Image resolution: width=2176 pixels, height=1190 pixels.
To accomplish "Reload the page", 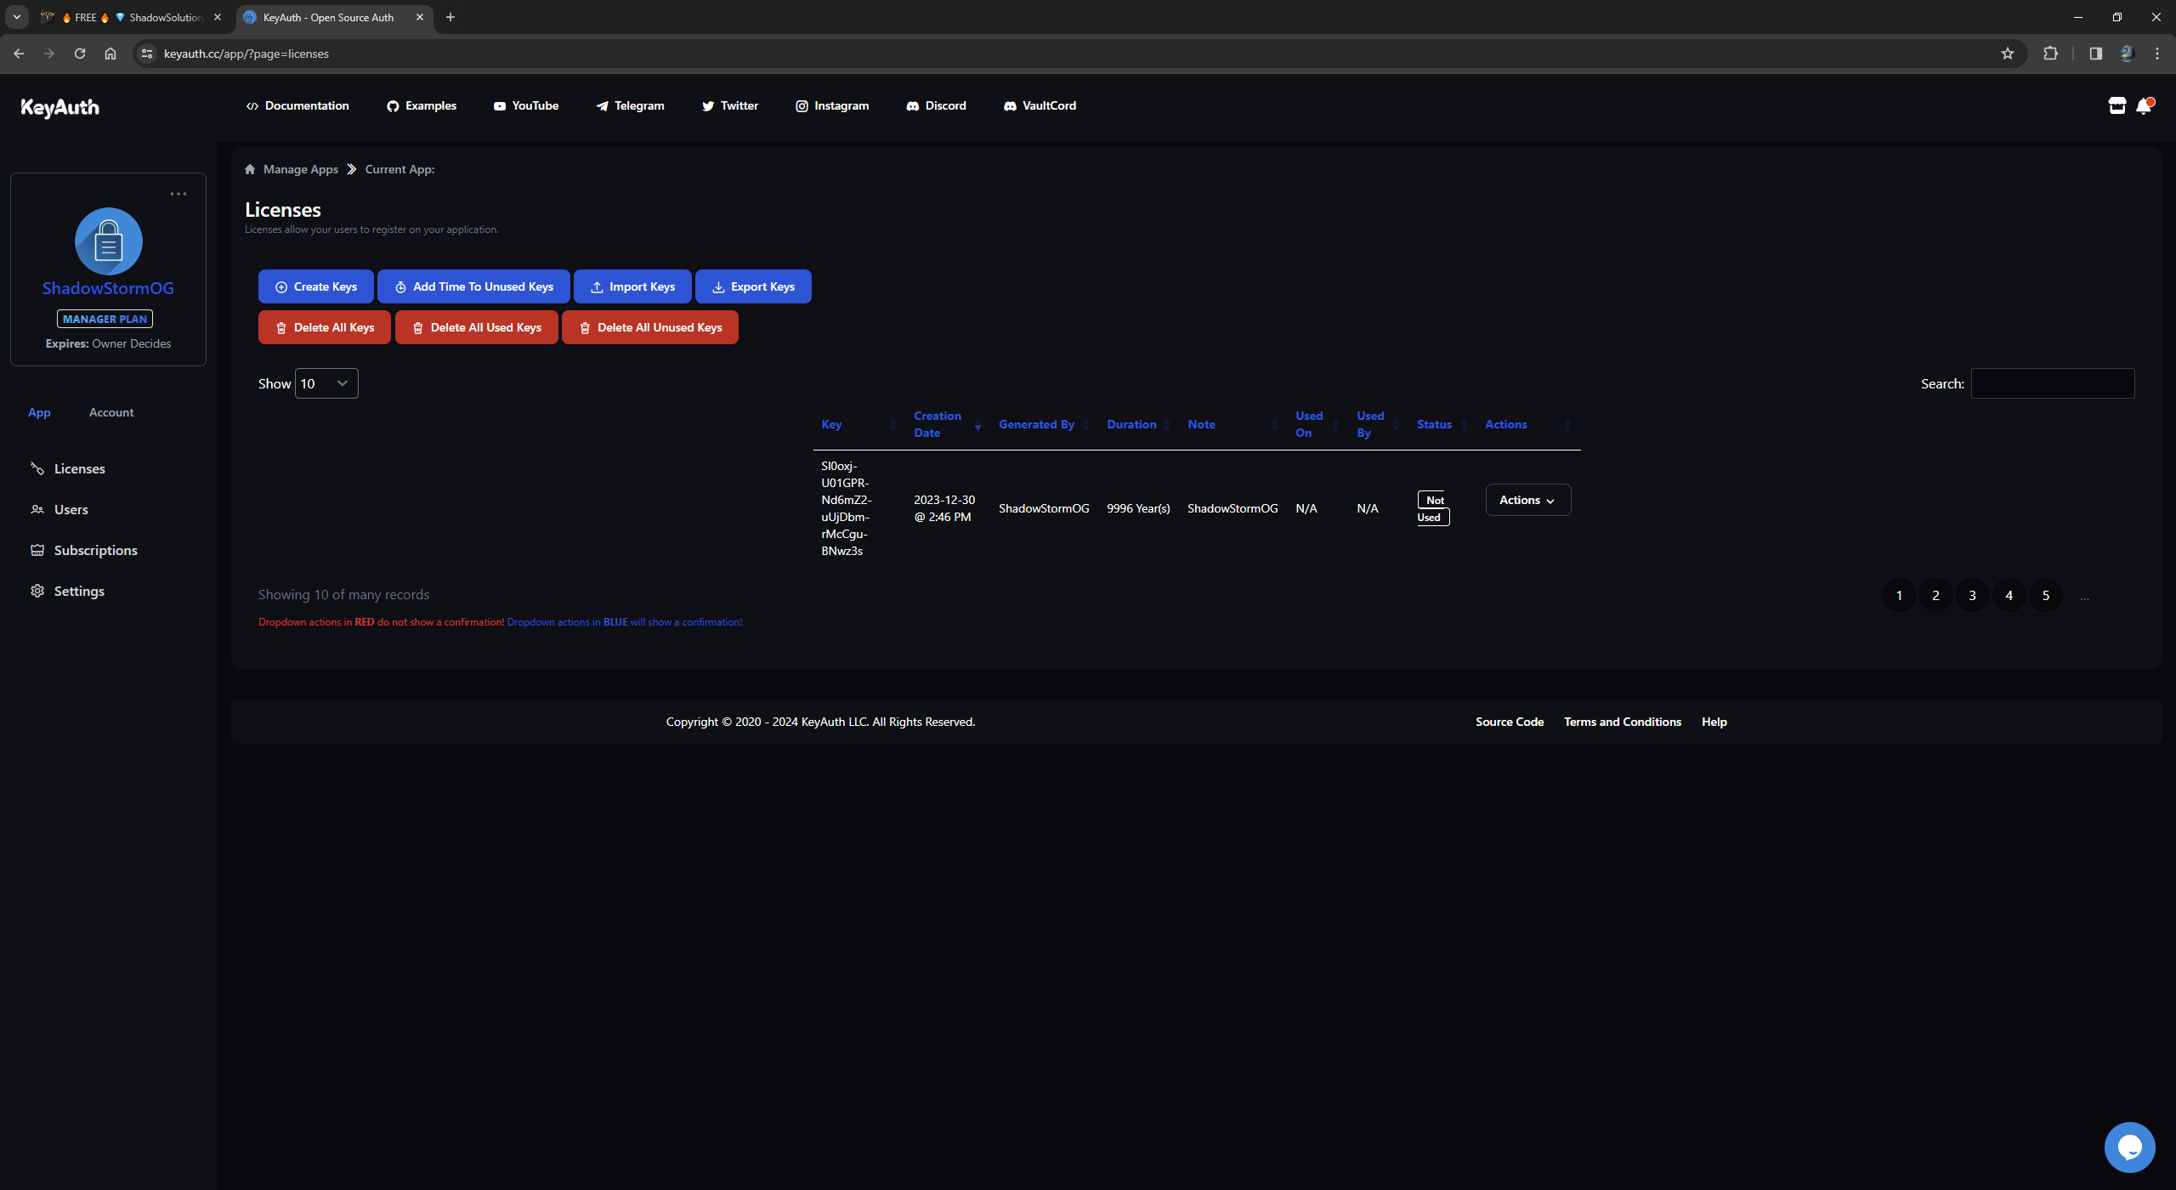I will [80, 54].
